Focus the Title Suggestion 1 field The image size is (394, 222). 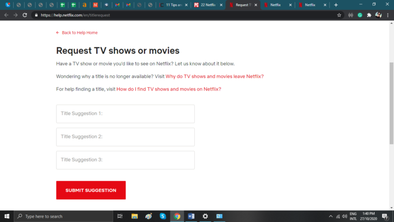(126, 114)
